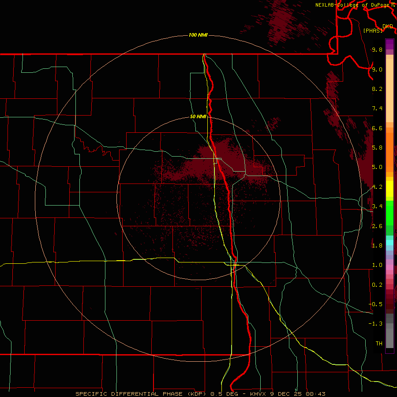Click the 9.8 color scale value
The width and height of the screenshot is (397, 397).
[x=377, y=50]
